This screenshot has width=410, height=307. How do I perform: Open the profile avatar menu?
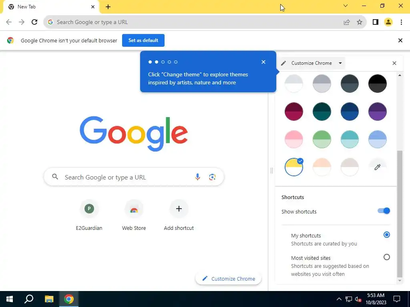click(x=388, y=22)
